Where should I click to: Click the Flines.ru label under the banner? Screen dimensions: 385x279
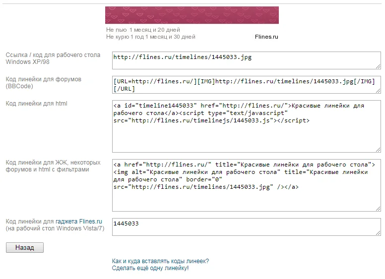(266, 37)
